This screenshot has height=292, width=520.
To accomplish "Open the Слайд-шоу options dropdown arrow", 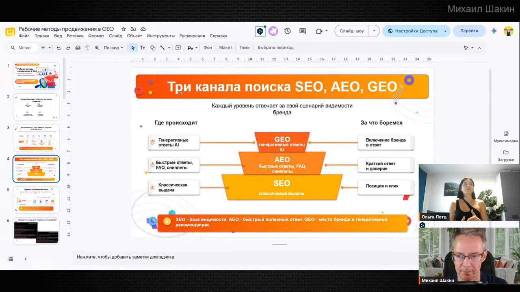I will pyautogui.click(x=374, y=31).
